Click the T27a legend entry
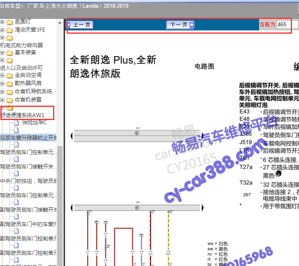This screenshot has width=299, height=266. point(246,167)
